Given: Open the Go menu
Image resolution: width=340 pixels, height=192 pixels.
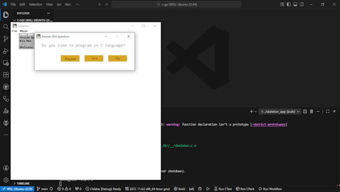Looking at the screenshot, I should 59,4.
